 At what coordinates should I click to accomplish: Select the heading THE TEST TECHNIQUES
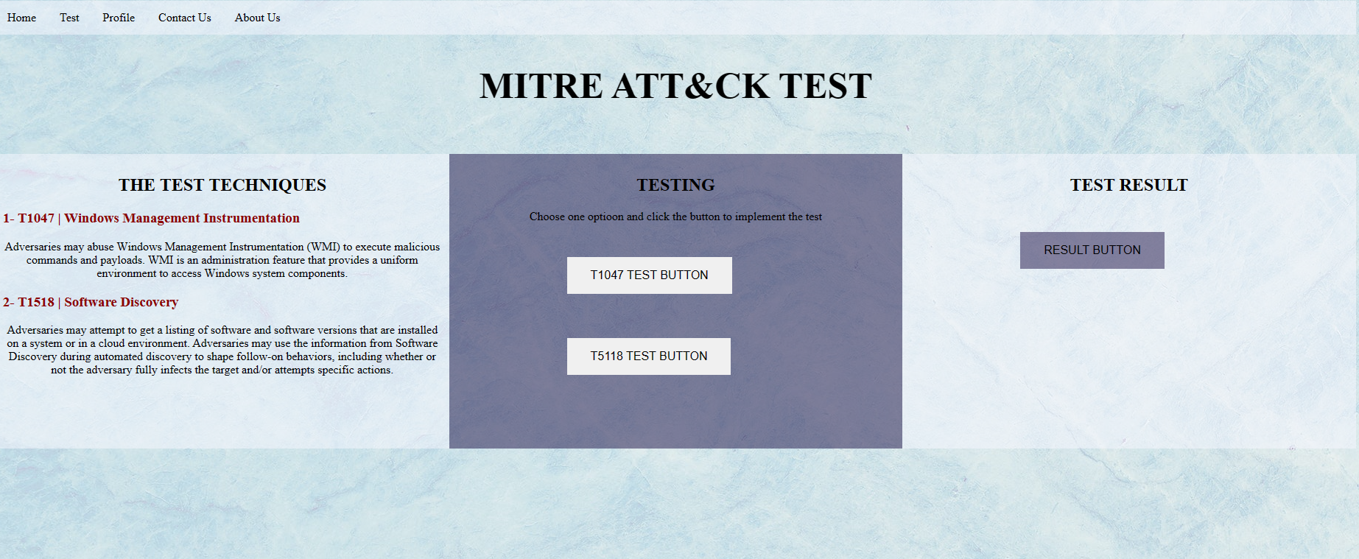222,185
